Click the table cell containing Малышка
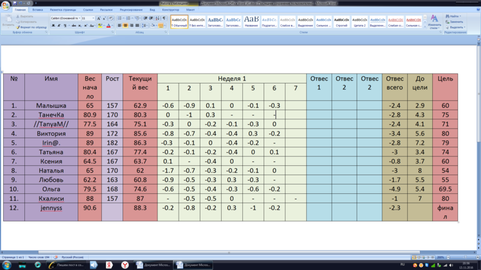The height and width of the screenshot is (270, 481). point(51,106)
